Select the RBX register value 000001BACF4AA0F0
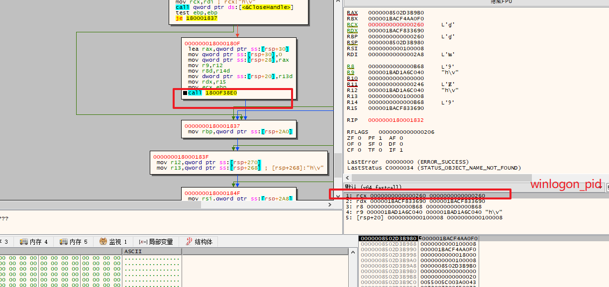This screenshot has height=287, width=609. click(x=396, y=18)
